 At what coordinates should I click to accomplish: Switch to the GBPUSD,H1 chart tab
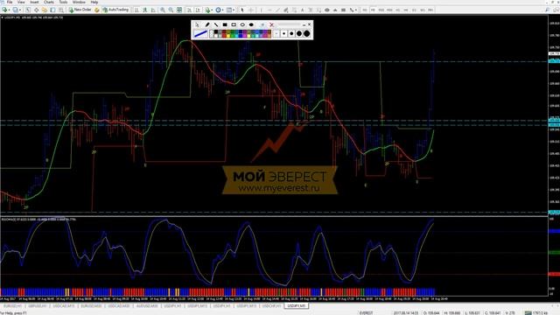pyautogui.click(x=38, y=306)
